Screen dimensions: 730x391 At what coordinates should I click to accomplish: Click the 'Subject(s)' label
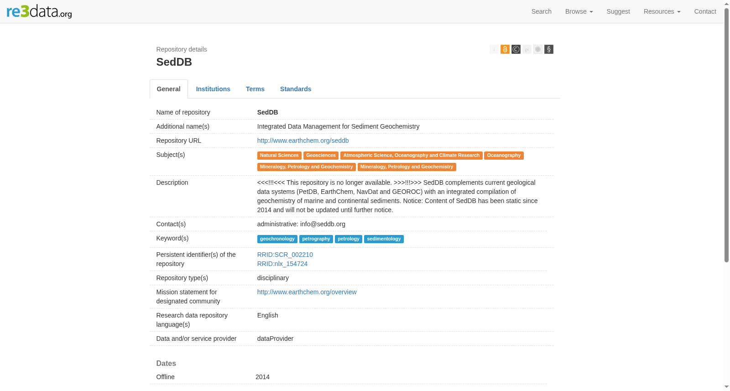click(171, 155)
